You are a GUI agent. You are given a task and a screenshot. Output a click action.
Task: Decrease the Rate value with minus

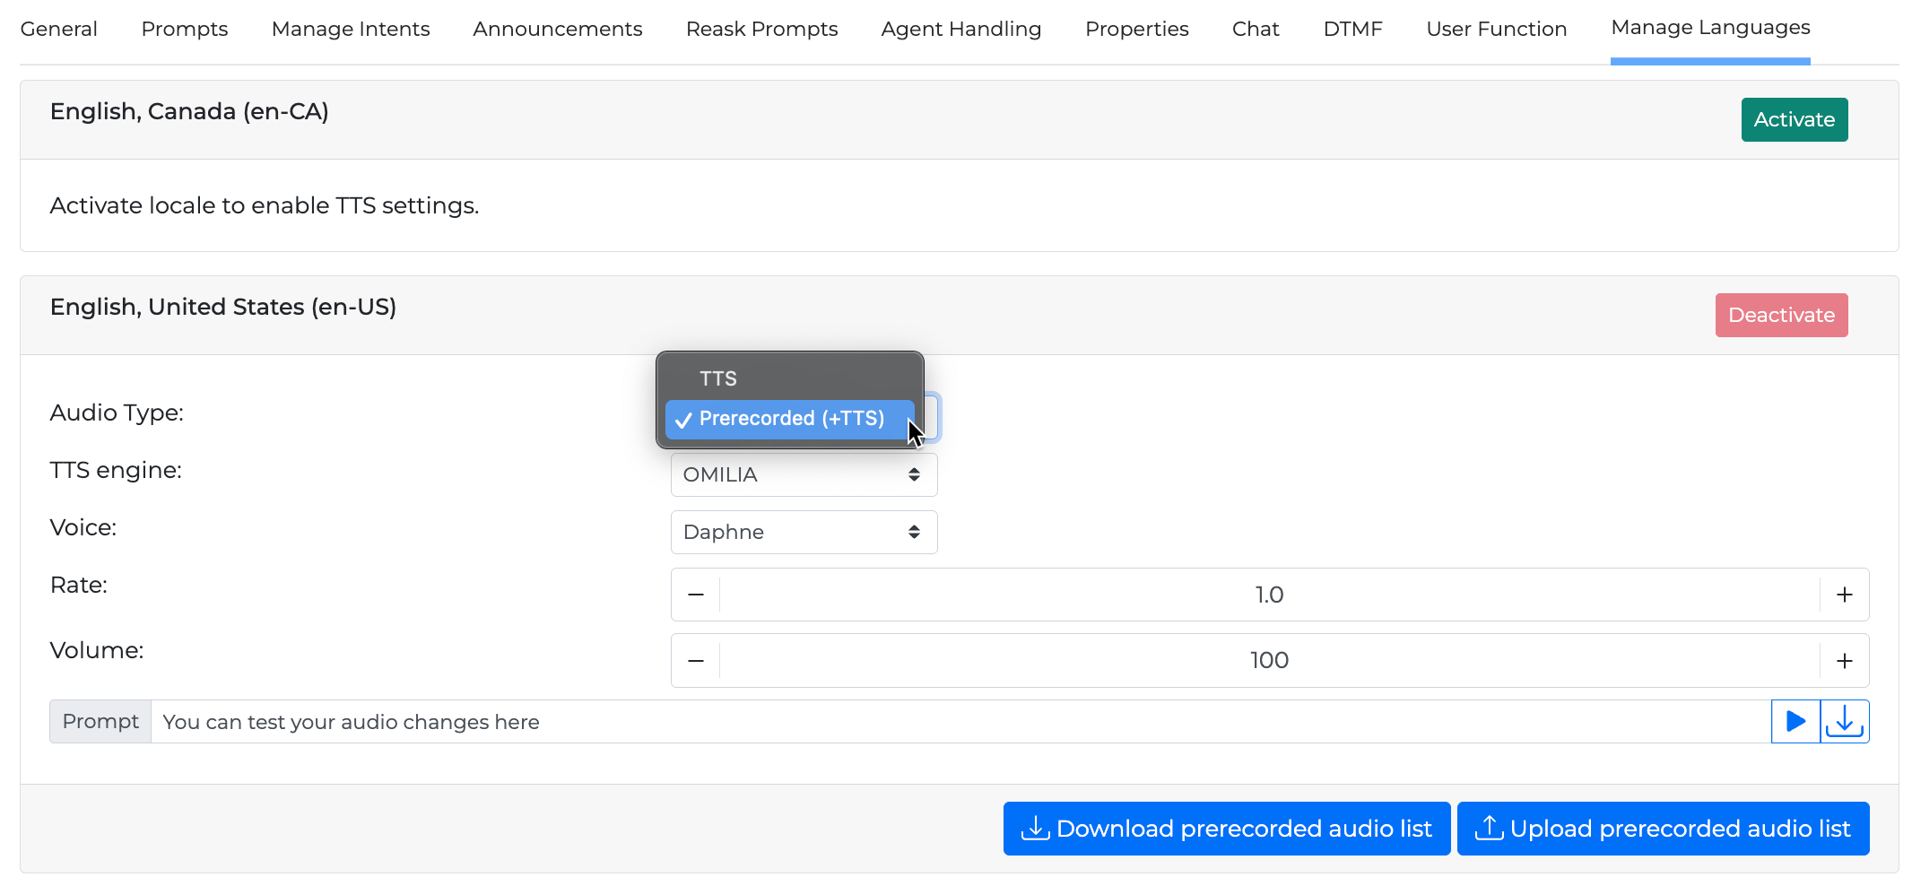[x=696, y=595]
